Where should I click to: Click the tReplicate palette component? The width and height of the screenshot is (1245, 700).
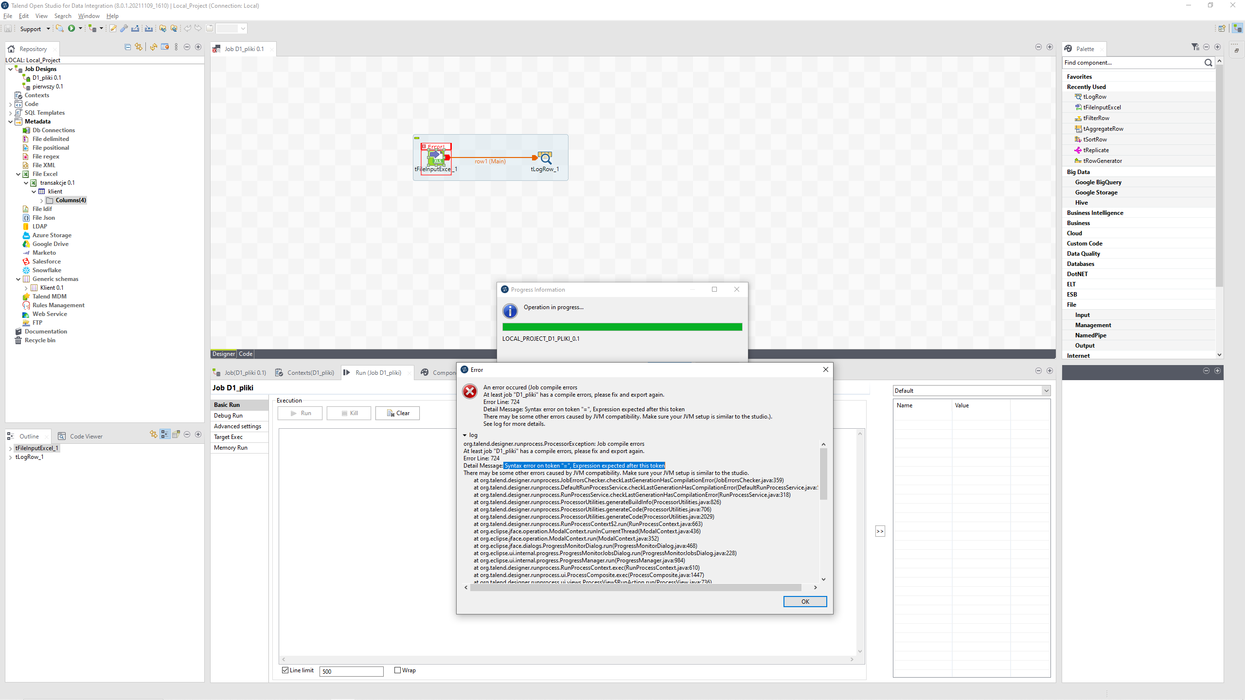click(1096, 150)
